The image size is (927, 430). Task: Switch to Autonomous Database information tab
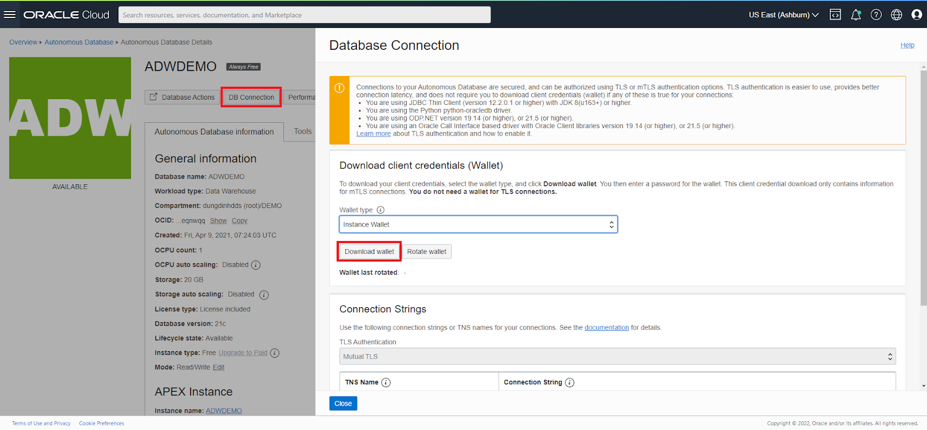(x=214, y=132)
